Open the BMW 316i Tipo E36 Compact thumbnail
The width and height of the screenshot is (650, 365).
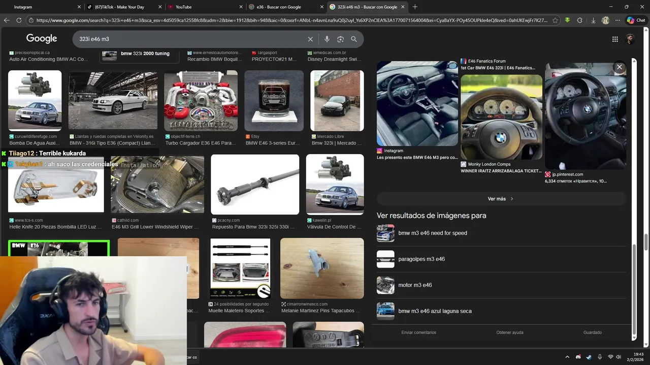113,100
